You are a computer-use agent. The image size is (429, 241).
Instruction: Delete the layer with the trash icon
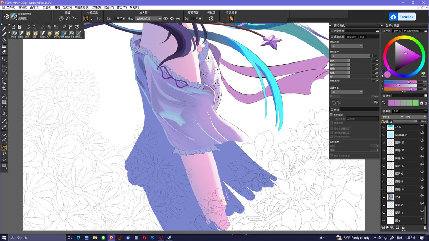[x=425, y=227]
